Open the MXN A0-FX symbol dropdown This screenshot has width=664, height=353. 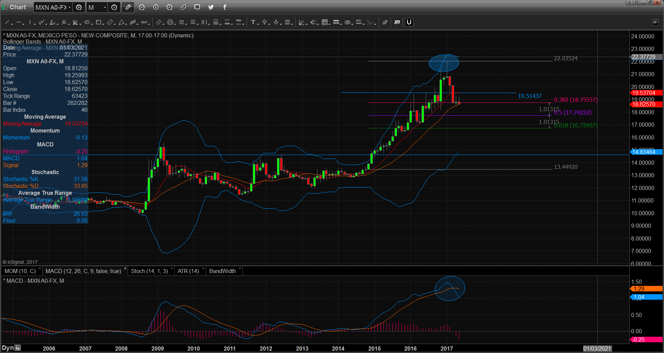pyautogui.click(x=70, y=7)
